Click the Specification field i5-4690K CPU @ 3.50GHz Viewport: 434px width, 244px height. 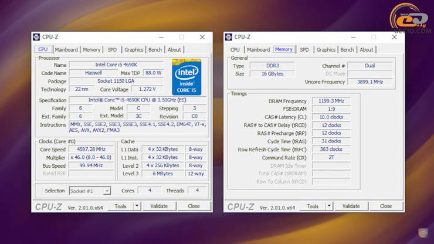(138, 100)
